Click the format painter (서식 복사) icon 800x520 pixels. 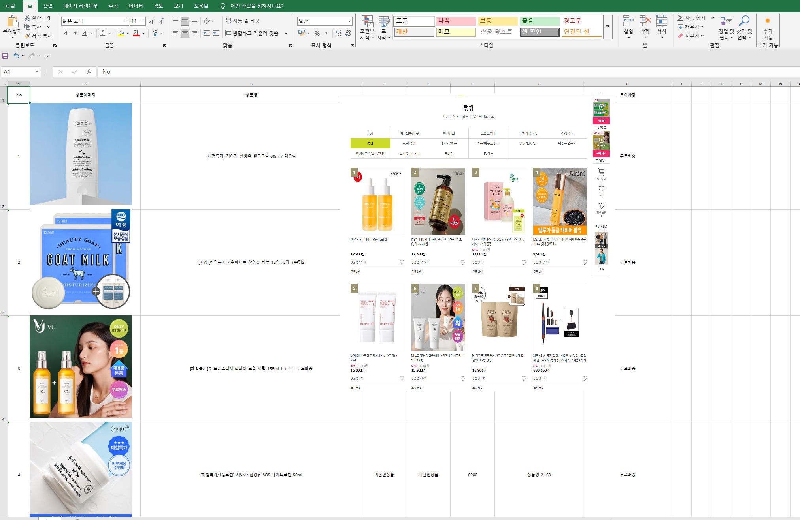pos(28,36)
